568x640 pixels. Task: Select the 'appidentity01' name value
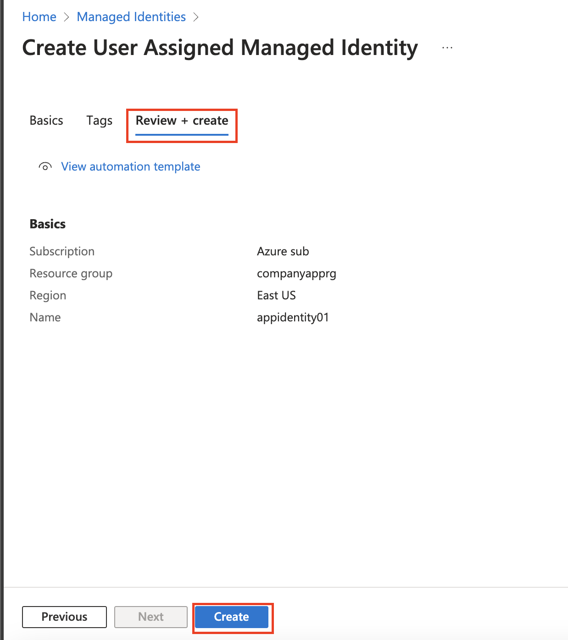point(293,318)
